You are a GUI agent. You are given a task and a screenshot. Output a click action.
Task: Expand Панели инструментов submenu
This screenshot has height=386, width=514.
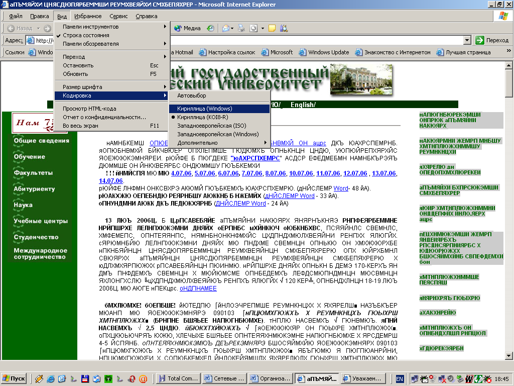pyautogui.click(x=112, y=27)
